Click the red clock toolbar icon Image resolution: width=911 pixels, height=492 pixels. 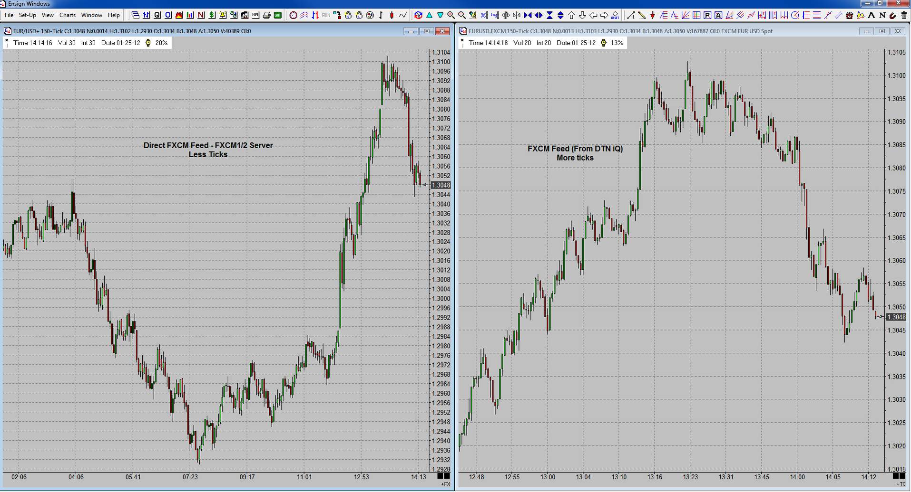(294, 15)
